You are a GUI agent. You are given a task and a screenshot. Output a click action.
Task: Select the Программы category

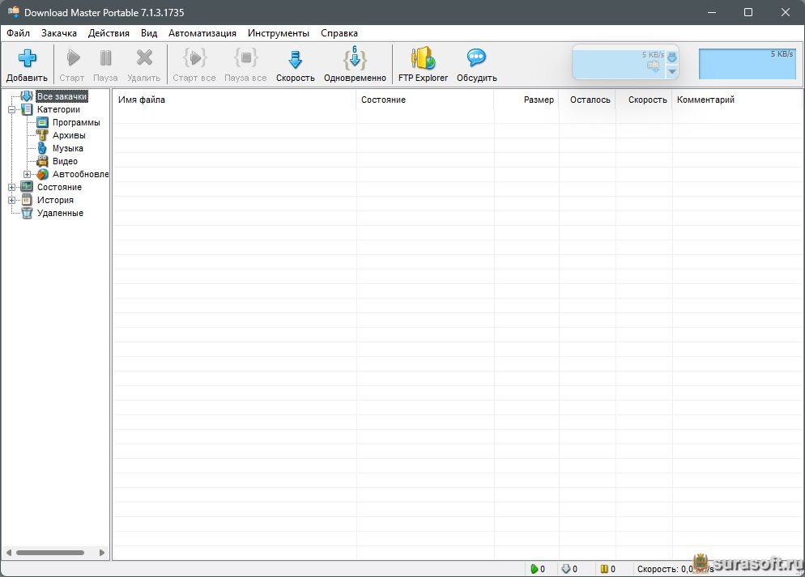click(x=76, y=122)
